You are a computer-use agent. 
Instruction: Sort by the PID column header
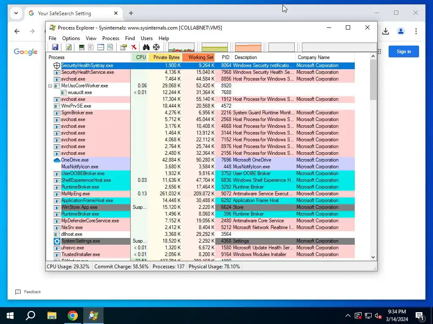coord(224,57)
